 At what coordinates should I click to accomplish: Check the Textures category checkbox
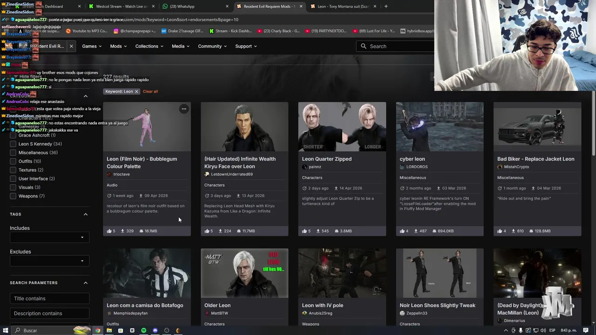tap(13, 170)
